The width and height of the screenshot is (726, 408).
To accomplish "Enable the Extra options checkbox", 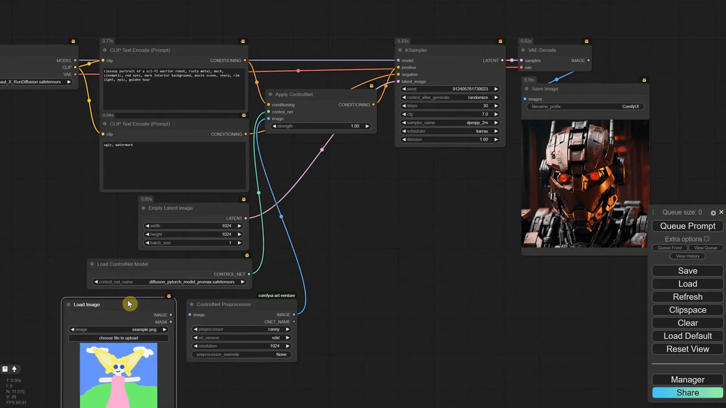I will (707, 238).
